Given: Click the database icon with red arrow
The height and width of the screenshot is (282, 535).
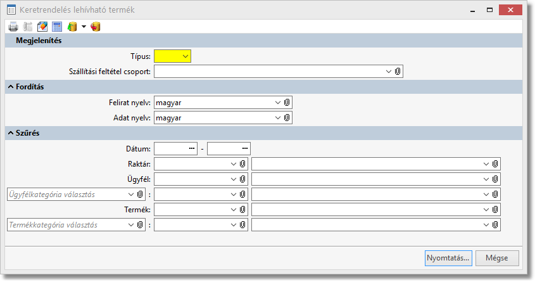Looking at the screenshot, I should (x=96, y=27).
